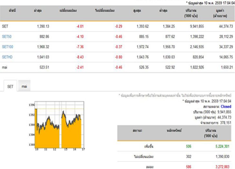The image size is (235, 169).
Task: Click SET50 high value 885.15
Action: (x=144, y=36)
